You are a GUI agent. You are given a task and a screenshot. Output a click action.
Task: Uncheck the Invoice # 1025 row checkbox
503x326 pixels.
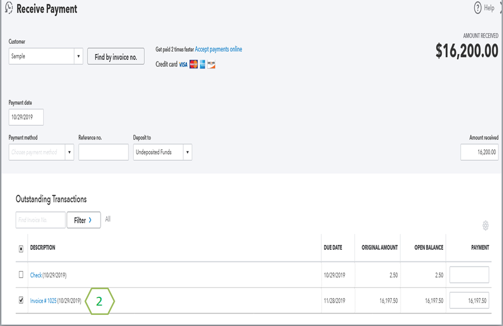(21, 300)
